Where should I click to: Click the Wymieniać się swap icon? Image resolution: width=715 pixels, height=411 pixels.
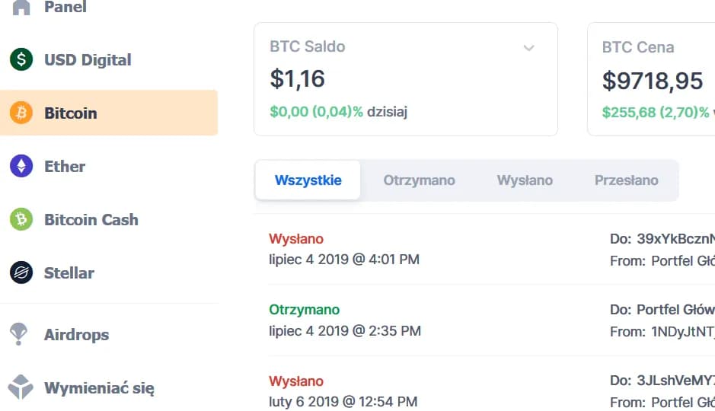click(21, 387)
